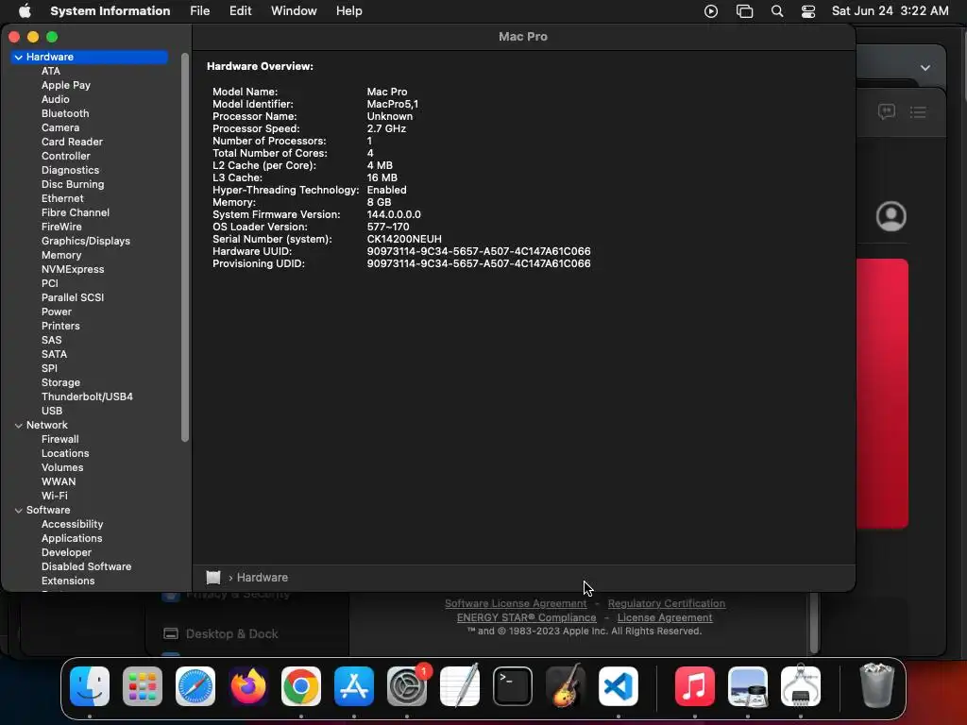The height and width of the screenshot is (725, 967).
Task: Open the File menu
Action: pyautogui.click(x=200, y=11)
